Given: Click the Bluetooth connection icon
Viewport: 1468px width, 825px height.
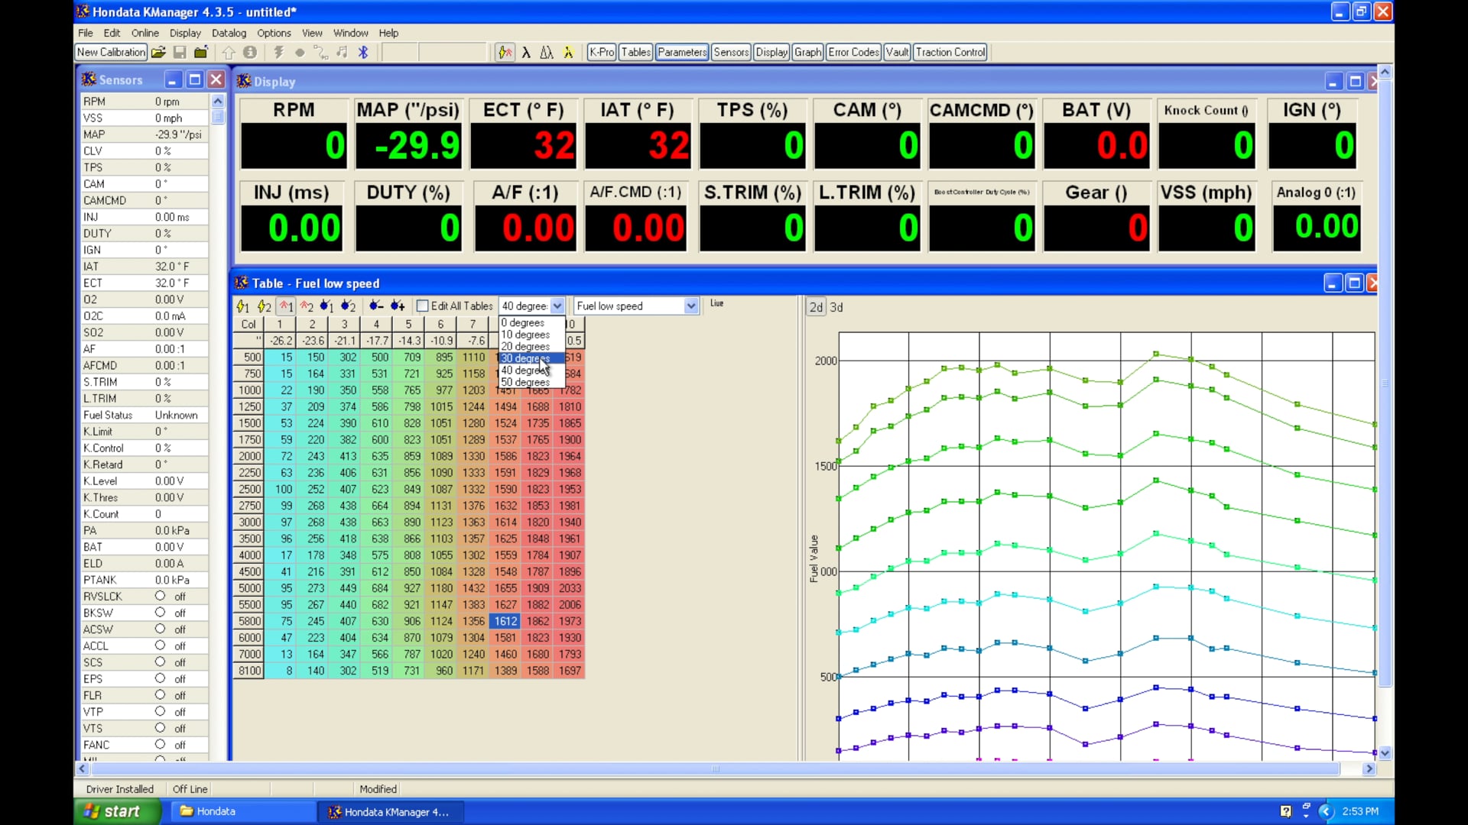Looking at the screenshot, I should [363, 52].
